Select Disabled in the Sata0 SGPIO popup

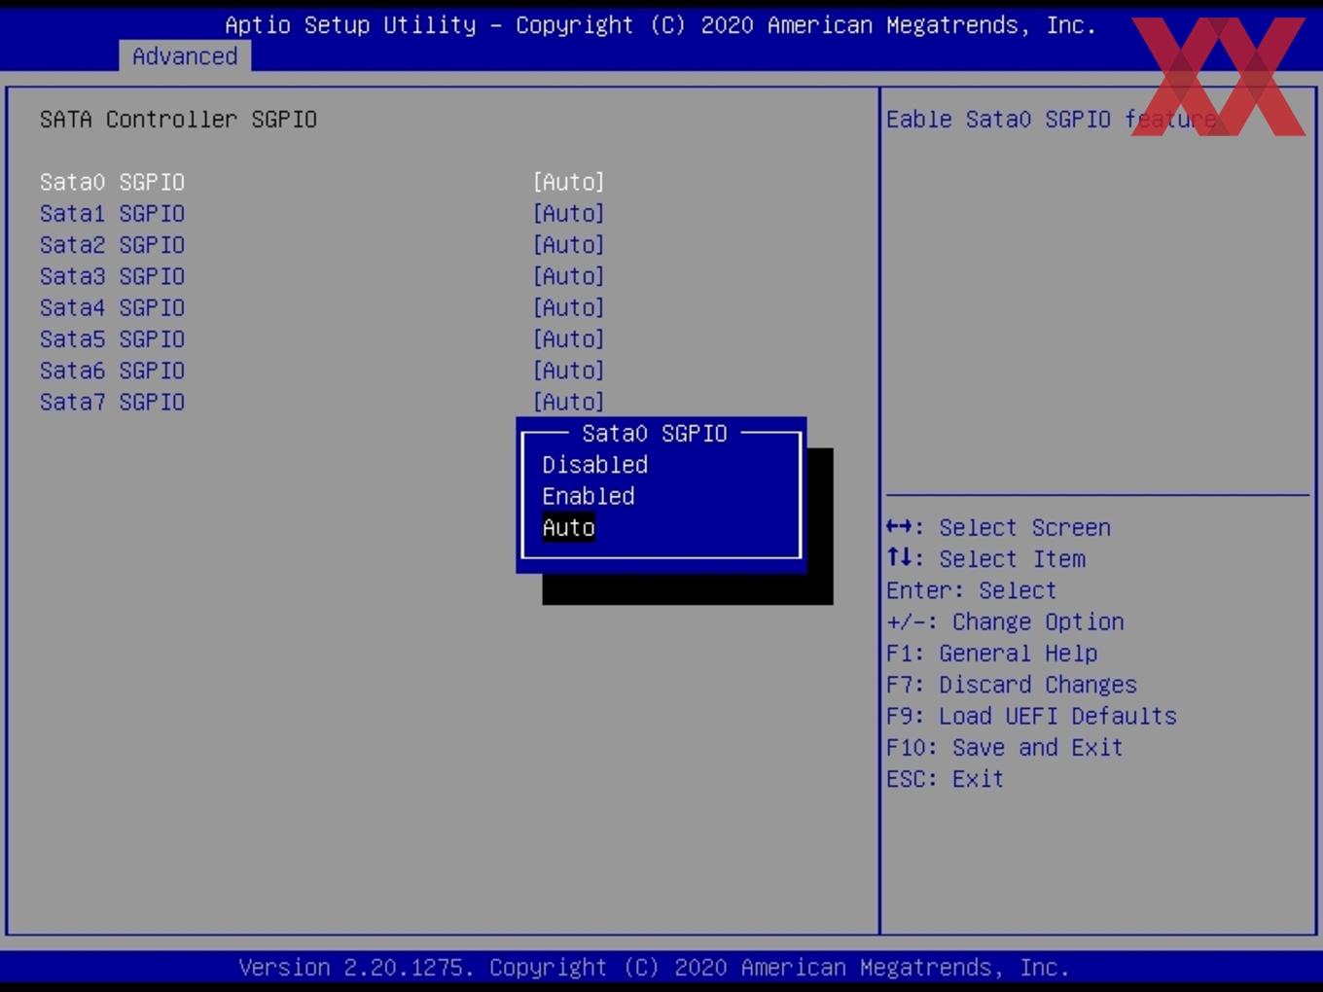594,465
